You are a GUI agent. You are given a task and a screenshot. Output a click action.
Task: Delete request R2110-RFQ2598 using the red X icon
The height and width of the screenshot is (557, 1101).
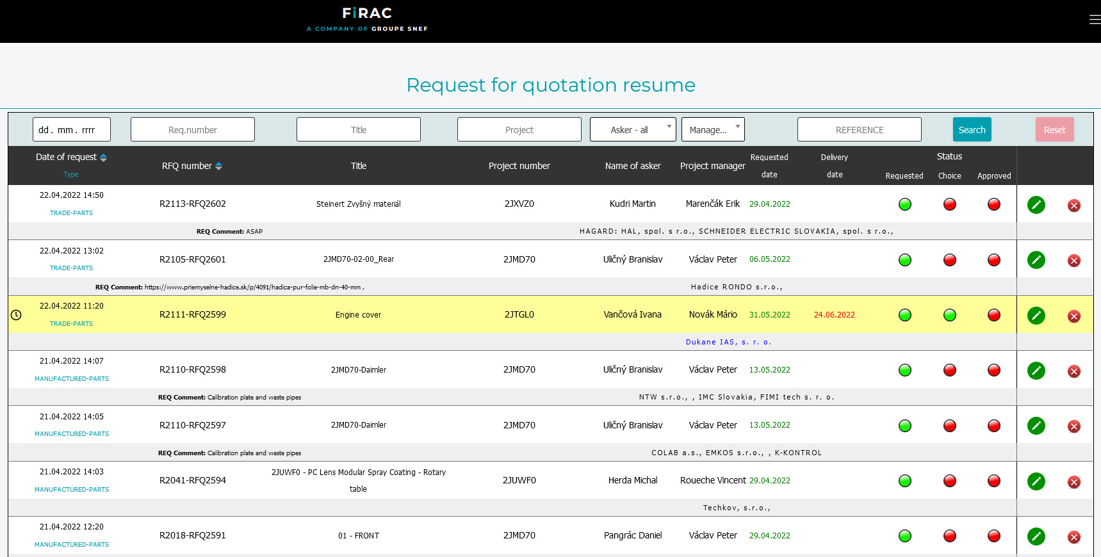1073,371
